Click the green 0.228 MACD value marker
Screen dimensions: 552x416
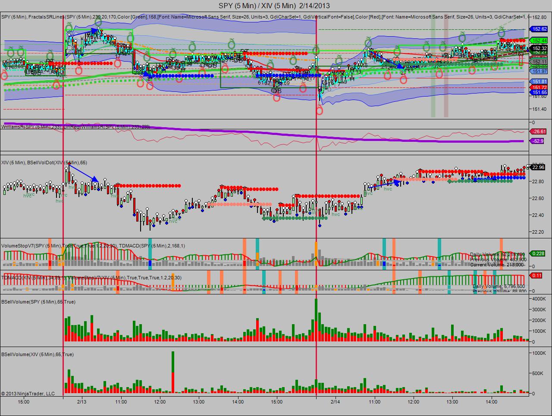point(538,253)
